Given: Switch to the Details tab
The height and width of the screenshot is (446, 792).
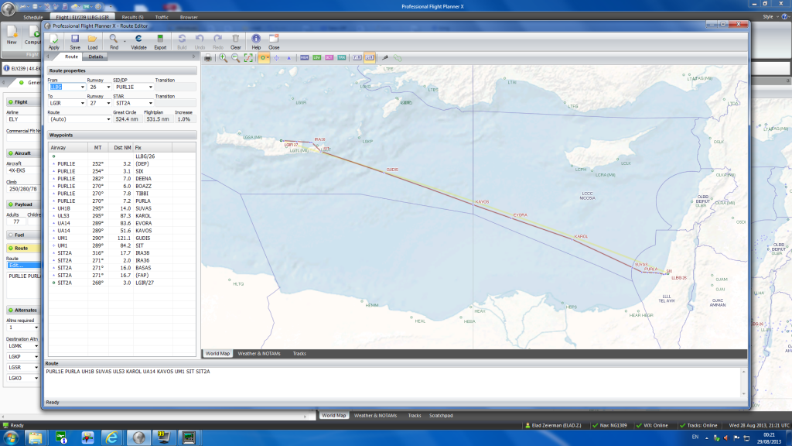Looking at the screenshot, I should pyautogui.click(x=94, y=56).
